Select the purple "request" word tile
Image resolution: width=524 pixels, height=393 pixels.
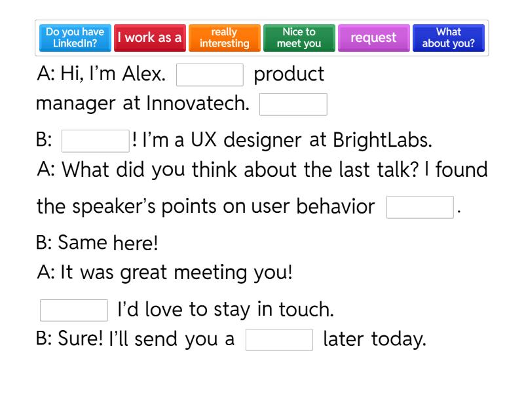click(x=373, y=38)
